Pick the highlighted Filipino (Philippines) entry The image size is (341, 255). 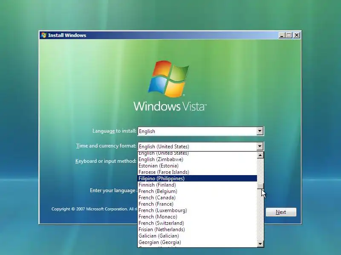tap(197, 178)
